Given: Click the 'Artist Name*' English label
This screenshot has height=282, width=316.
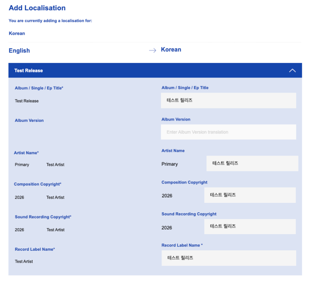Looking at the screenshot, I should (x=26, y=153).
